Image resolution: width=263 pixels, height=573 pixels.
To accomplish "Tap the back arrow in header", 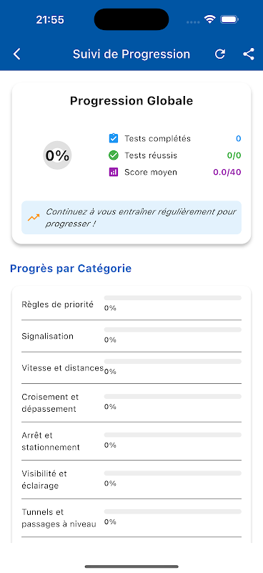I will click(16, 54).
